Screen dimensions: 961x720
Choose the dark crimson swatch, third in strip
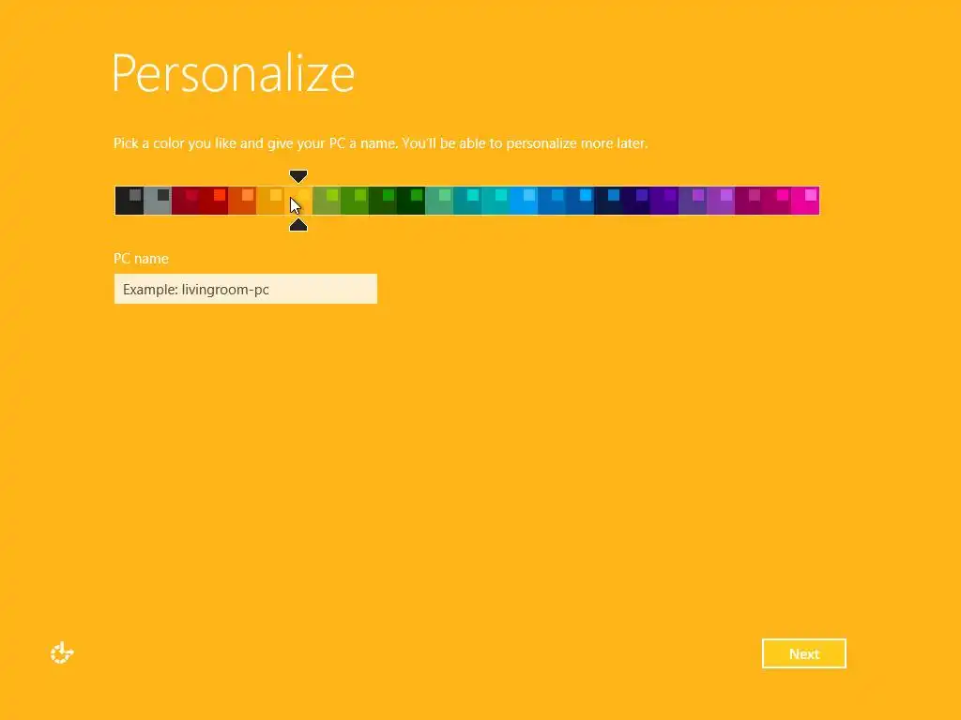[x=186, y=201]
